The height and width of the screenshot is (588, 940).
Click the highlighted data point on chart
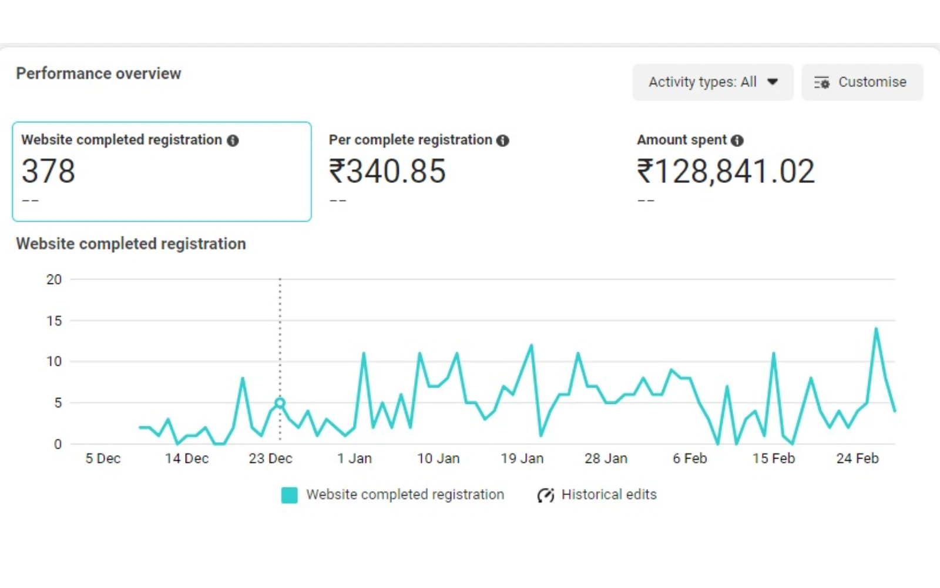(280, 403)
